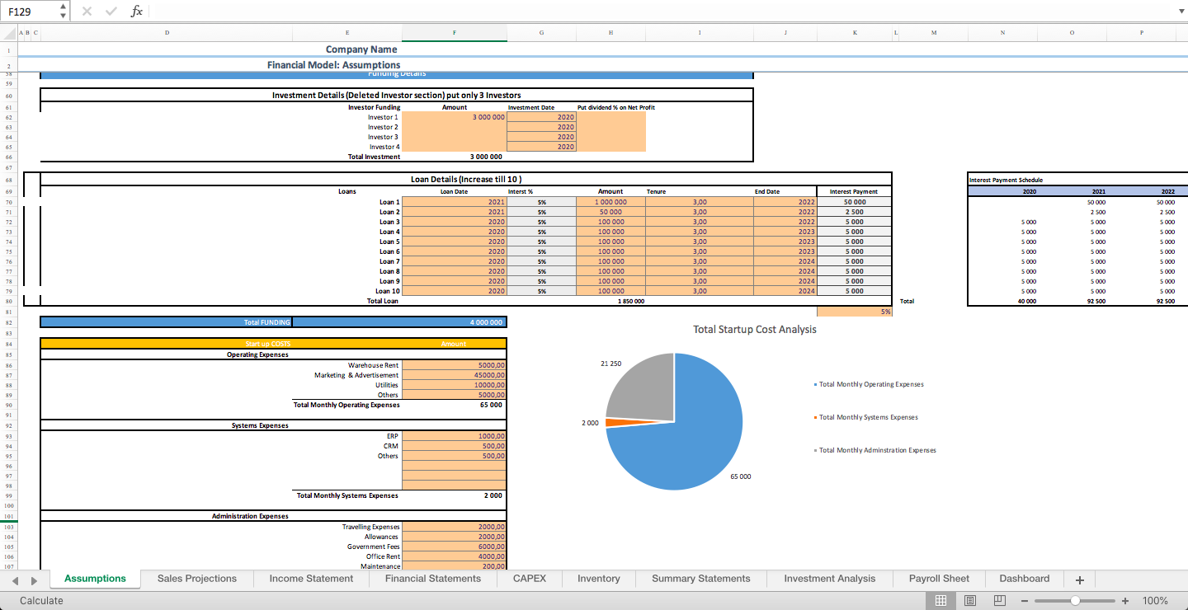Click the Interest Payment Schedule heading
This screenshot has width=1188, height=610.
(x=1006, y=180)
